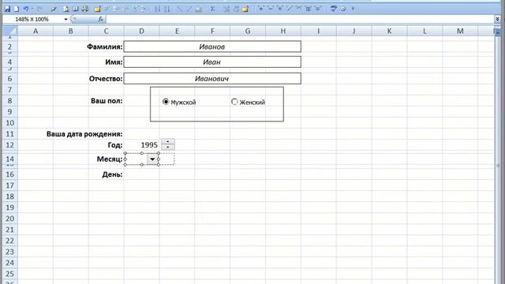The height and width of the screenshot is (284, 505).
Task: Click the minus sign operator icon
Action: point(271,9)
